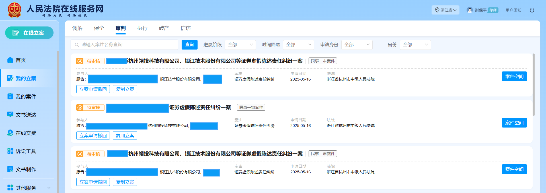The height and width of the screenshot is (193, 546).
Task: Switch to the 保全 tab
Action: pyautogui.click(x=99, y=28)
